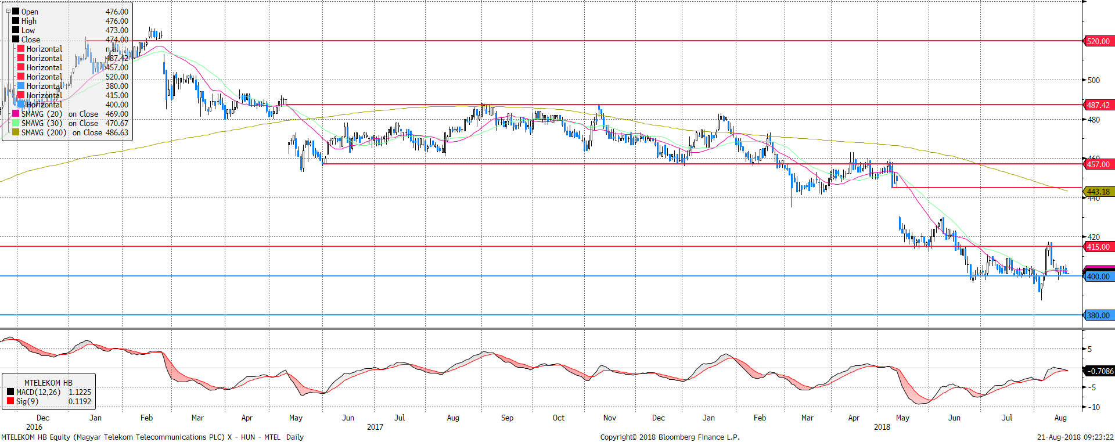1115x442 pixels.
Task: Click the 457.00 red price axis flag
Action: 1098,164
